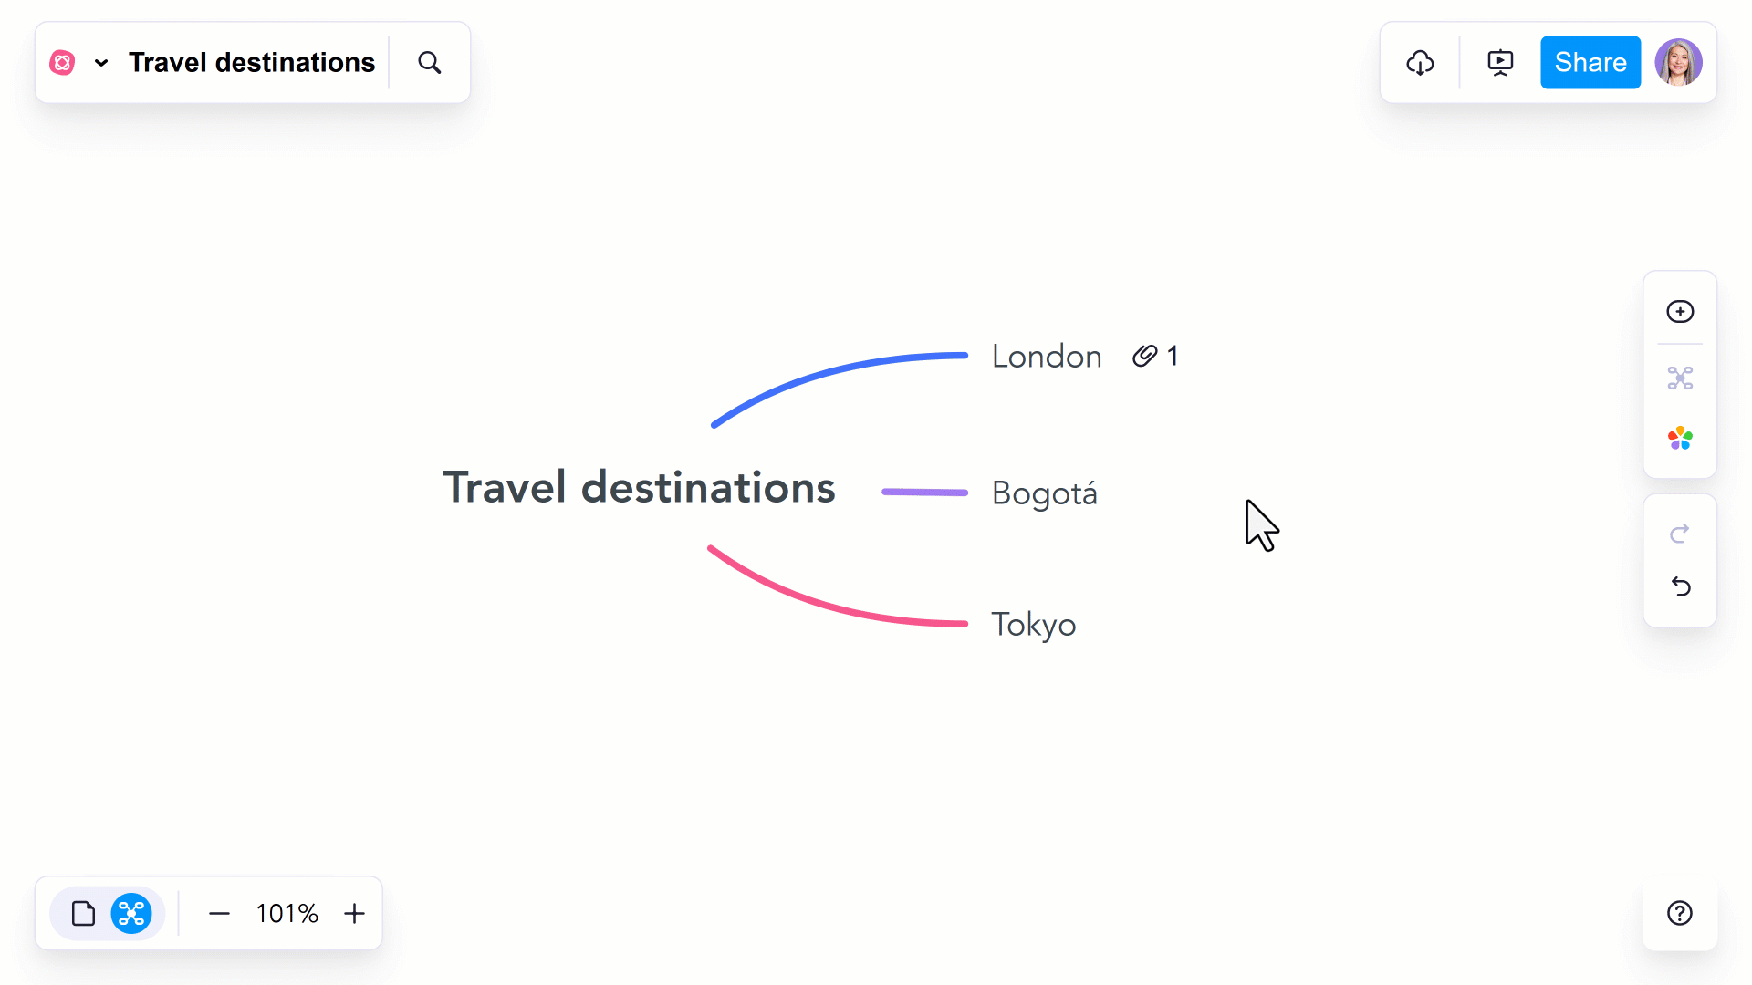The image size is (1752, 985).
Task: Zoom out with the minus button
Action: 219,913
